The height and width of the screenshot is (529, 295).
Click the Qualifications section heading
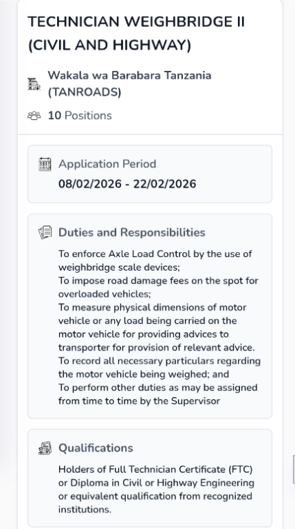tap(96, 448)
